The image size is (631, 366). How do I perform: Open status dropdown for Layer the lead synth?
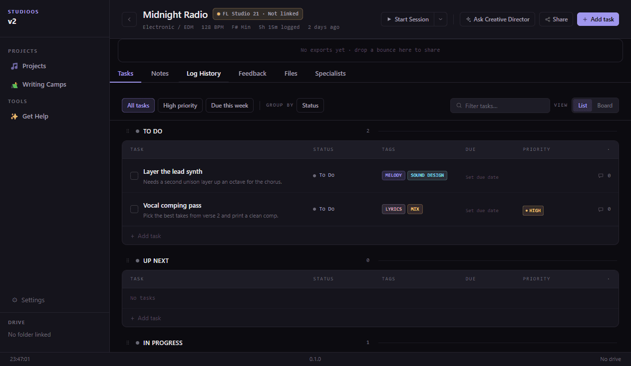tap(323, 175)
